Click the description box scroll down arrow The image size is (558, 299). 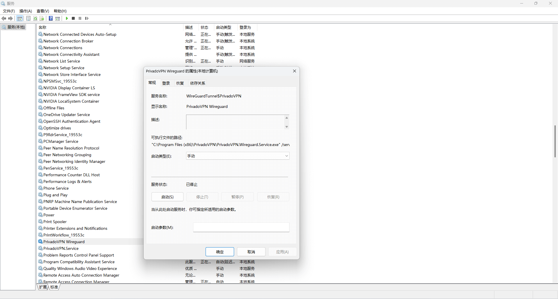287,127
